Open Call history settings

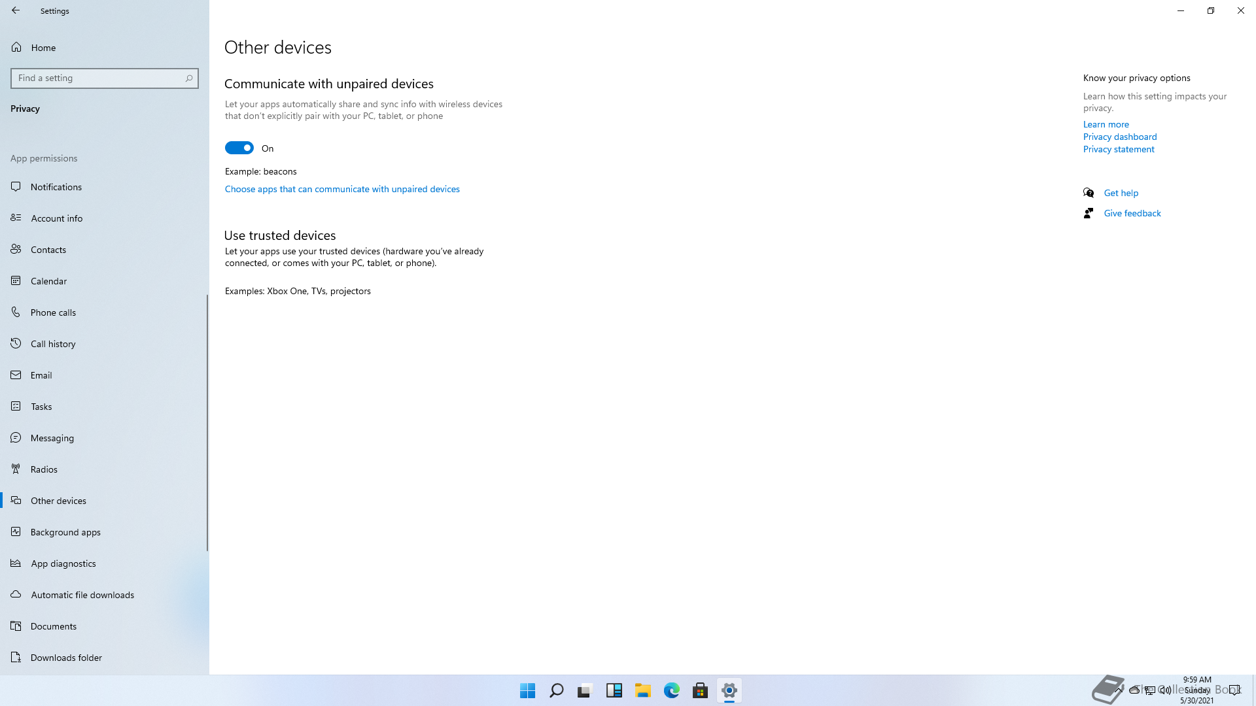[53, 344]
